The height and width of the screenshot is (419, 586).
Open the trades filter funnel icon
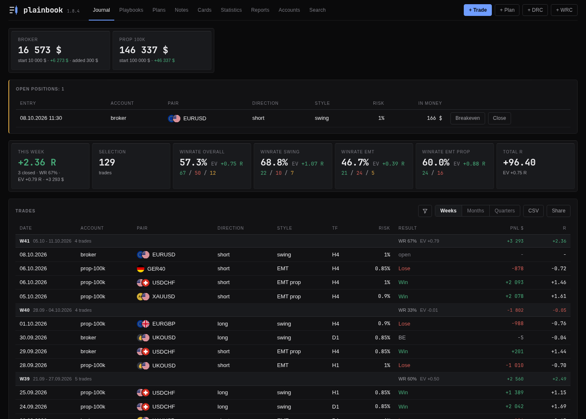click(425, 211)
